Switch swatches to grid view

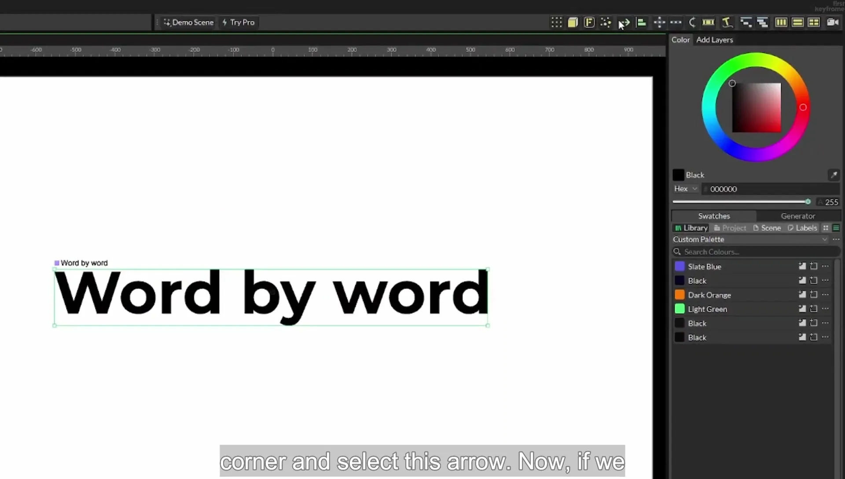pos(826,228)
